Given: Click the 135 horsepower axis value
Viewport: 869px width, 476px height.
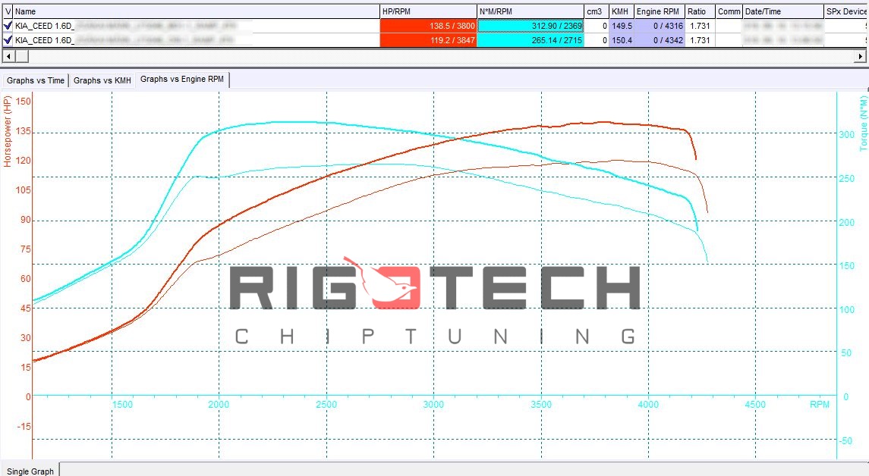Looking at the screenshot, I should point(24,131).
